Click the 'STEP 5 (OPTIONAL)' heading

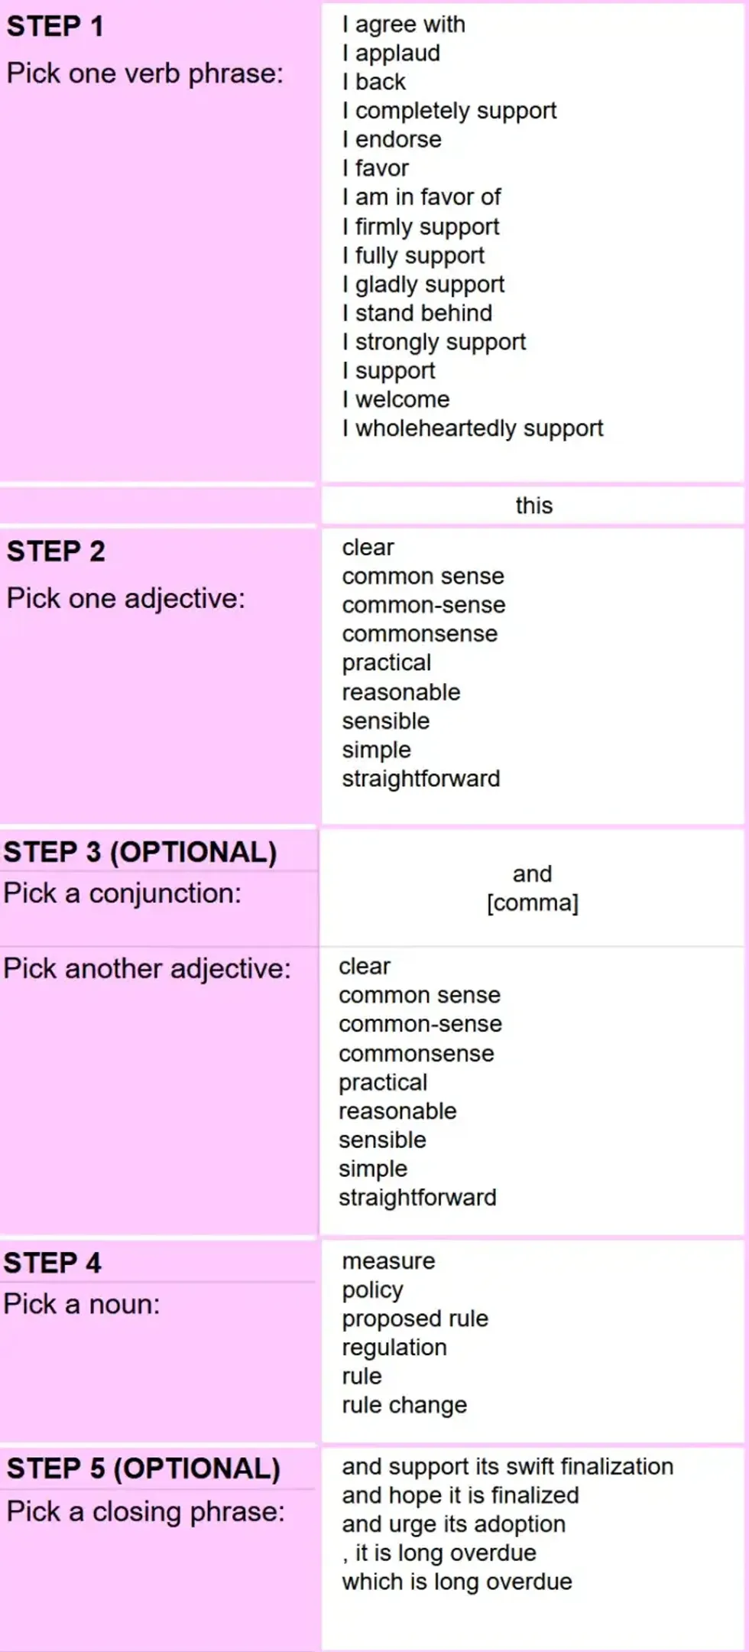click(144, 1468)
